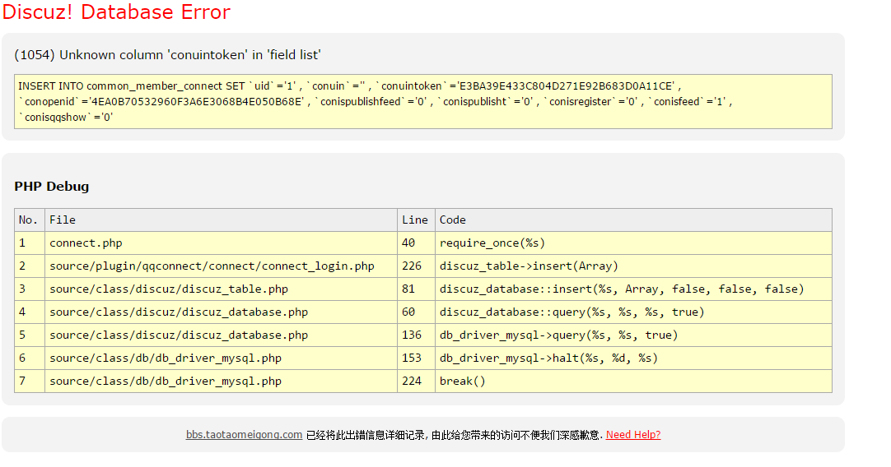Click the discuz_table->insert(Array) code cell

529,266
